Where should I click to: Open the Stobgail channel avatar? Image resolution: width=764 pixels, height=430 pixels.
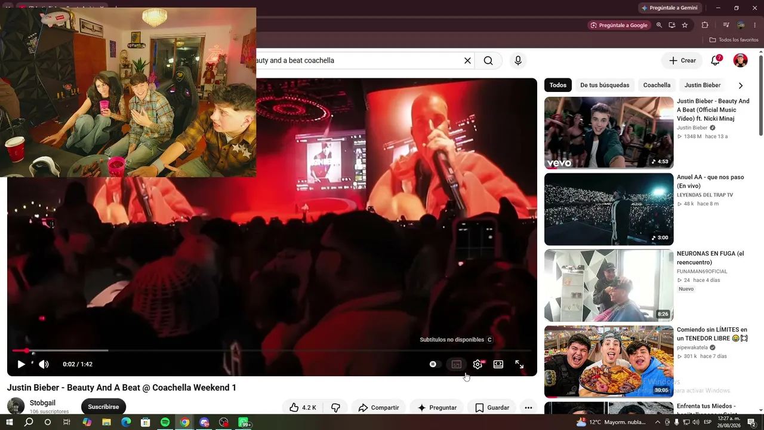coord(16,406)
